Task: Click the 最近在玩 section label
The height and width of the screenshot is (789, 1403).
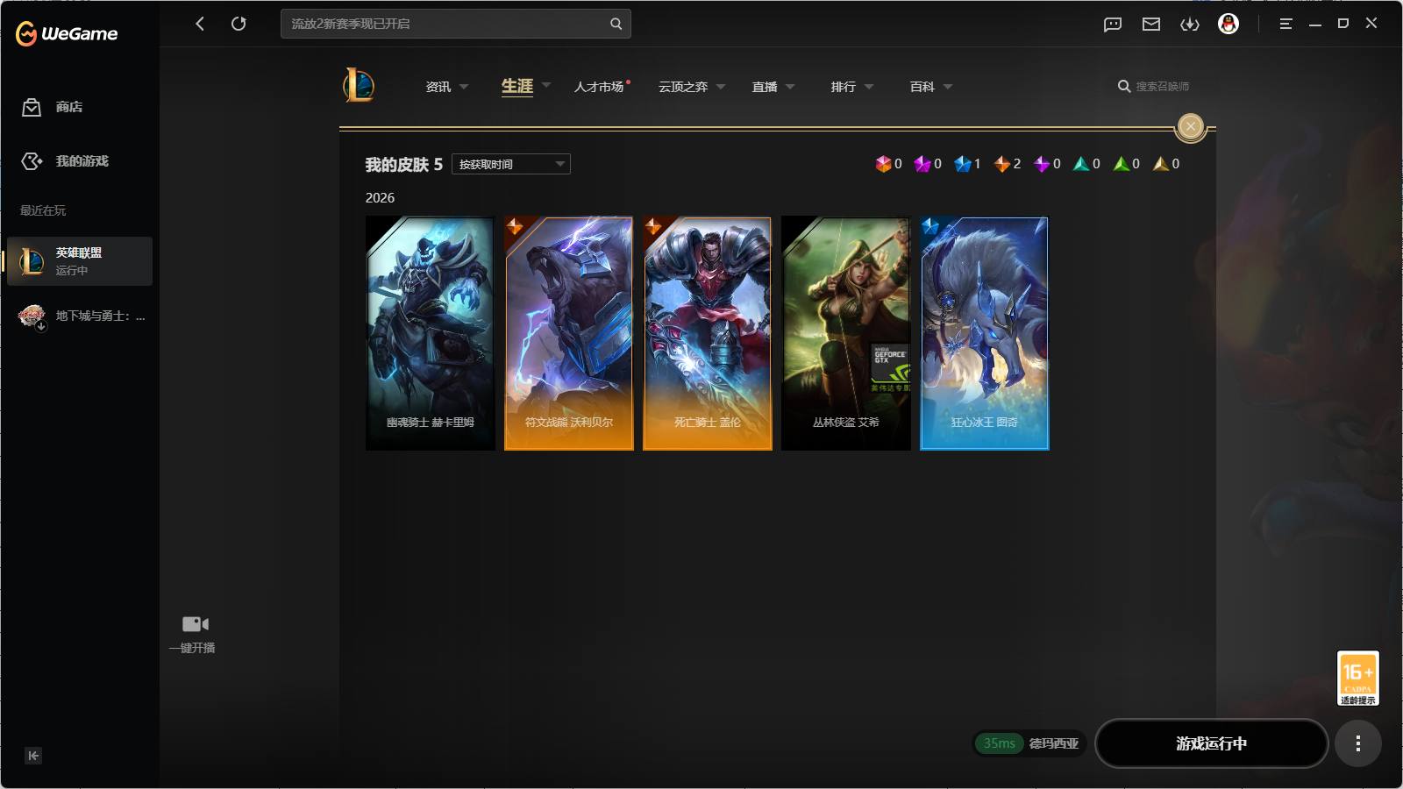Action: (43, 210)
